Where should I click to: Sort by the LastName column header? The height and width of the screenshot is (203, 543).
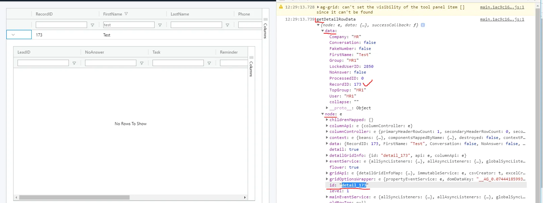[x=180, y=14]
